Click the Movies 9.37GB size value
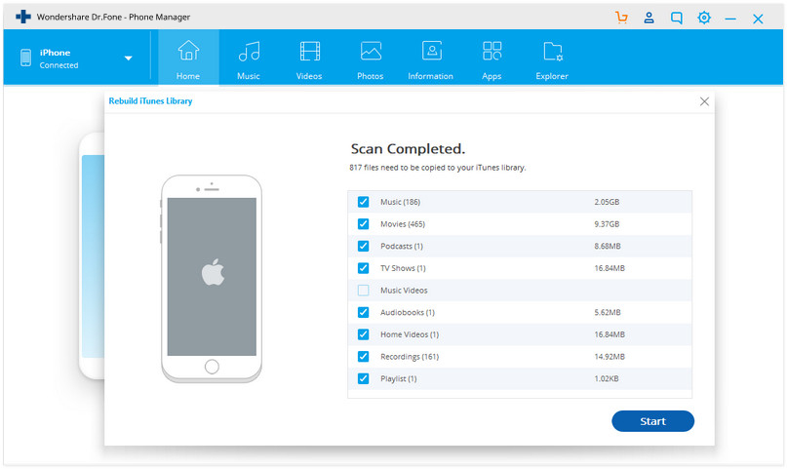The width and height of the screenshot is (787, 469). pos(607,223)
